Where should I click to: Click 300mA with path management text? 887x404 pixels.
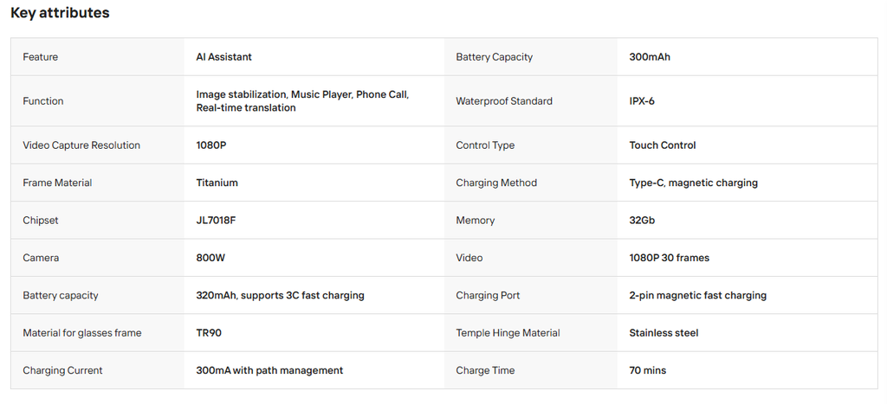(x=270, y=370)
